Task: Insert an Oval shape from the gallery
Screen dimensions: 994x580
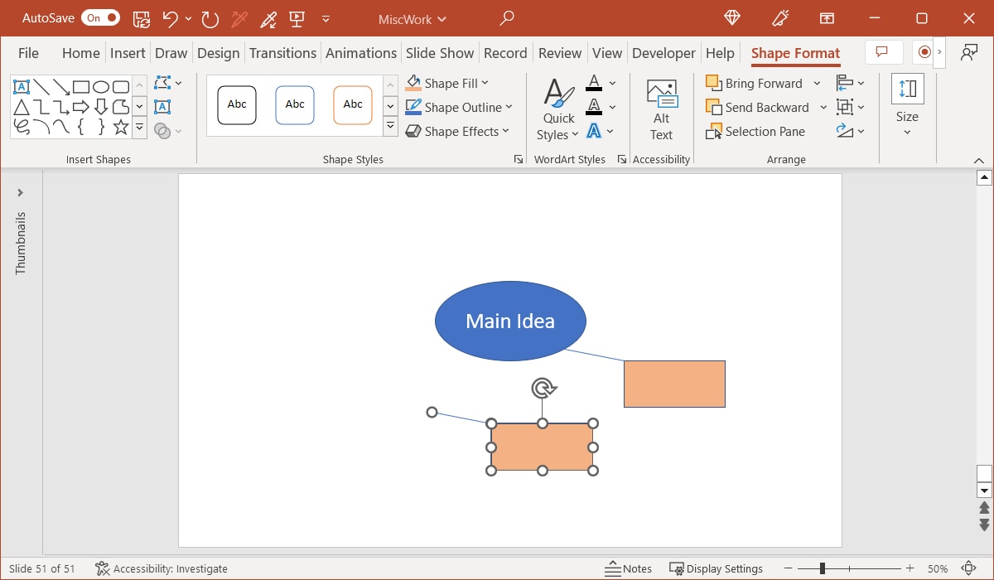Action: tap(102, 87)
